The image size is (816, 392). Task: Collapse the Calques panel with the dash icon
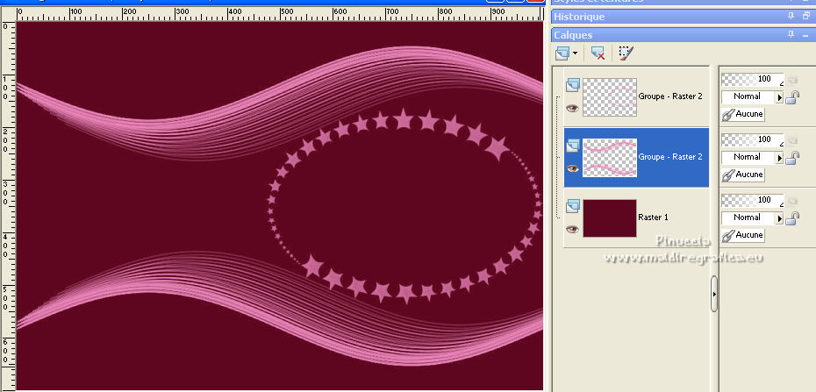pyautogui.click(x=805, y=35)
